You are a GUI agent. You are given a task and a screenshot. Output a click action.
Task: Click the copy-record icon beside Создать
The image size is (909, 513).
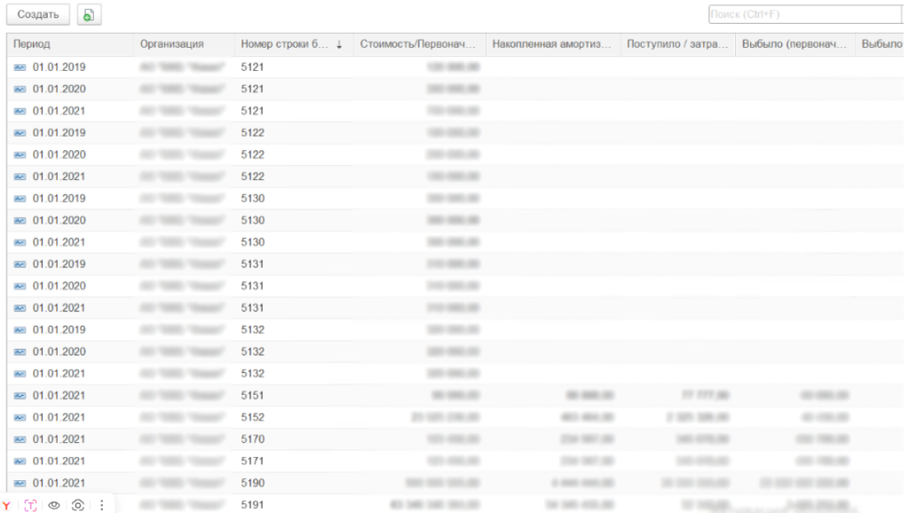89,15
